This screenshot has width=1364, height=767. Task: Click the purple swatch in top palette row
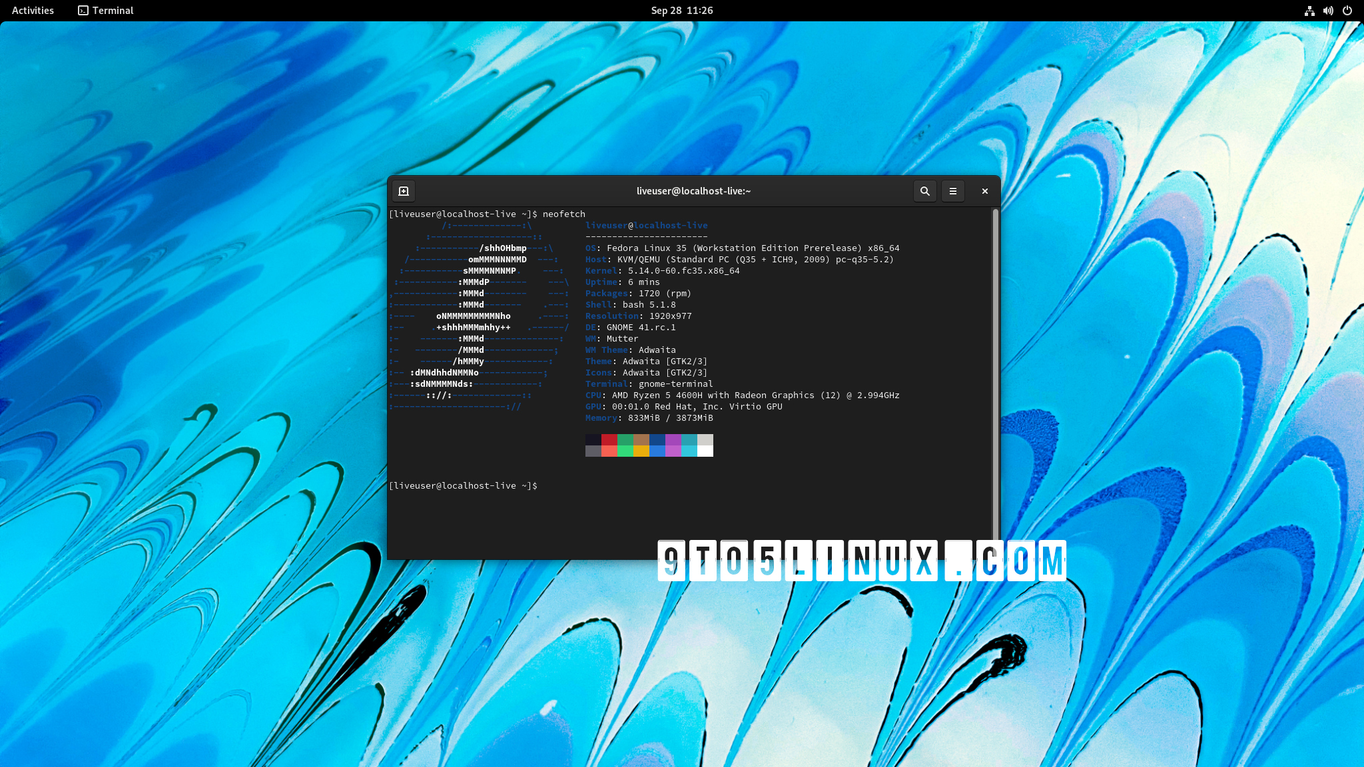pos(673,439)
